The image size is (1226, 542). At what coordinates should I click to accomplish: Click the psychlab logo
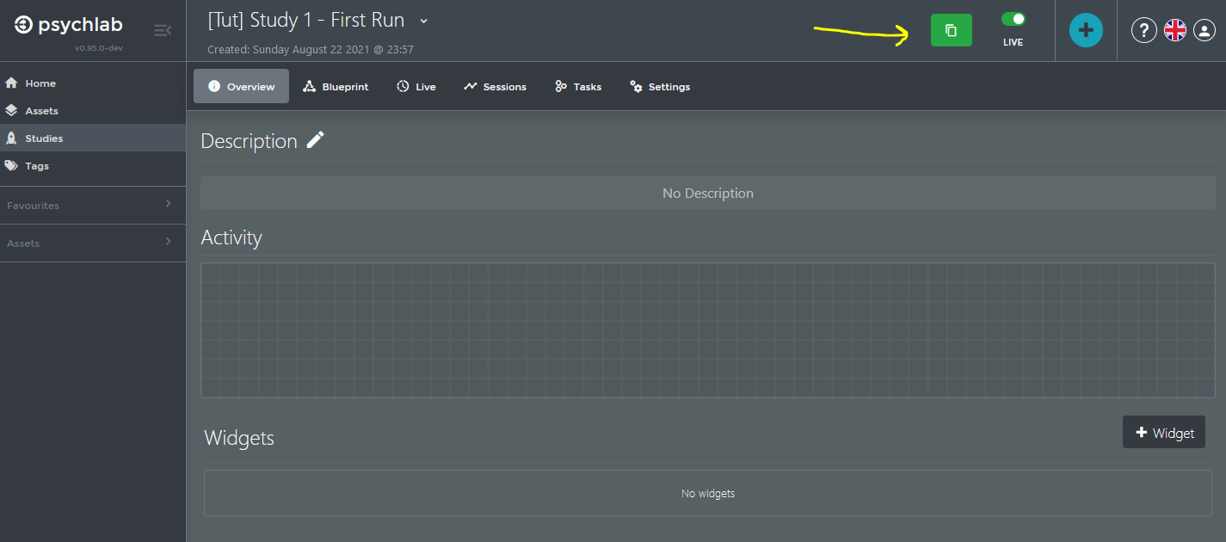tap(69, 26)
